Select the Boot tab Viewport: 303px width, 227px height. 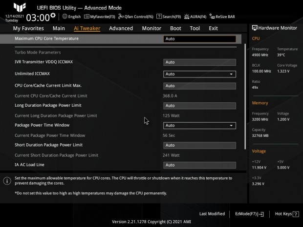coord(175,28)
